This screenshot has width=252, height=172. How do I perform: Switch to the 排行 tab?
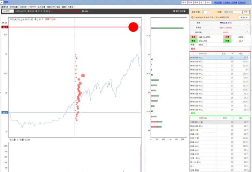(203, 45)
